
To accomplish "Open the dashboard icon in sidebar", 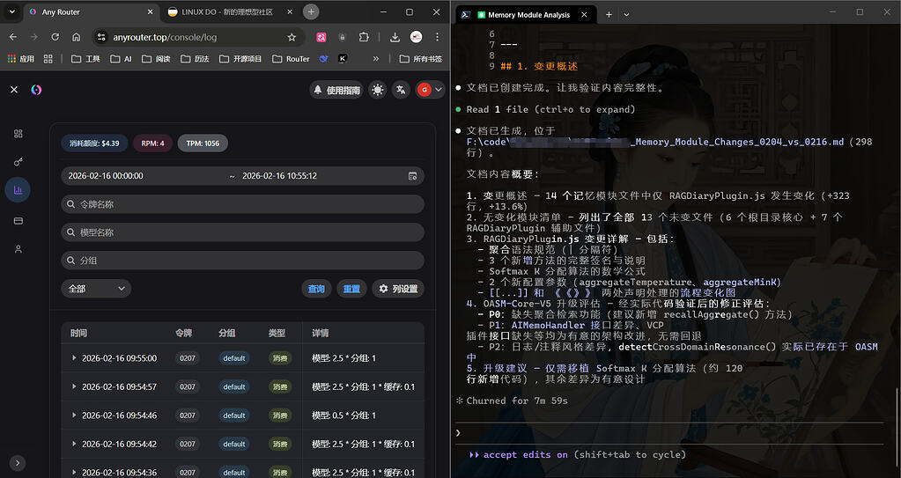I will pyautogui.click(x=18, y=133).
